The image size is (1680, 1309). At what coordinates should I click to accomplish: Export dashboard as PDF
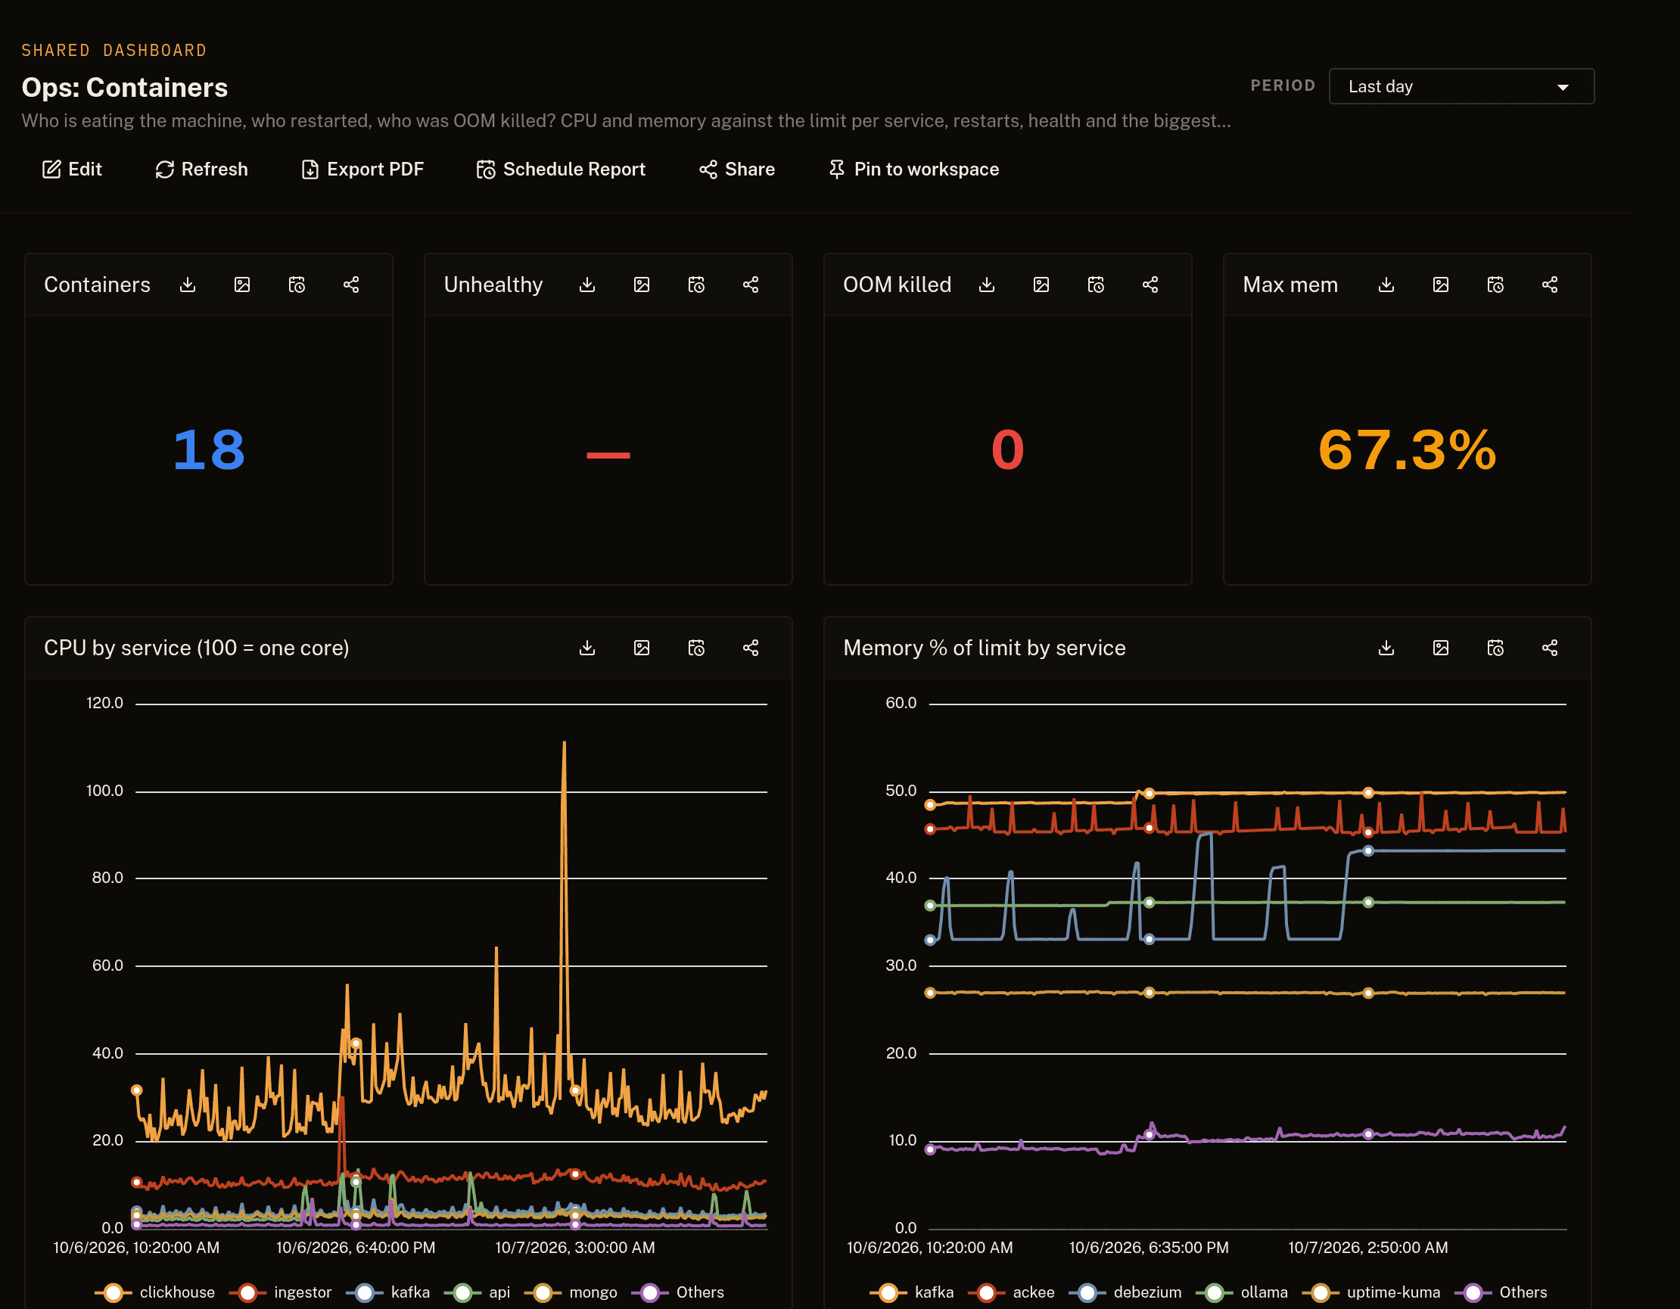362,169
